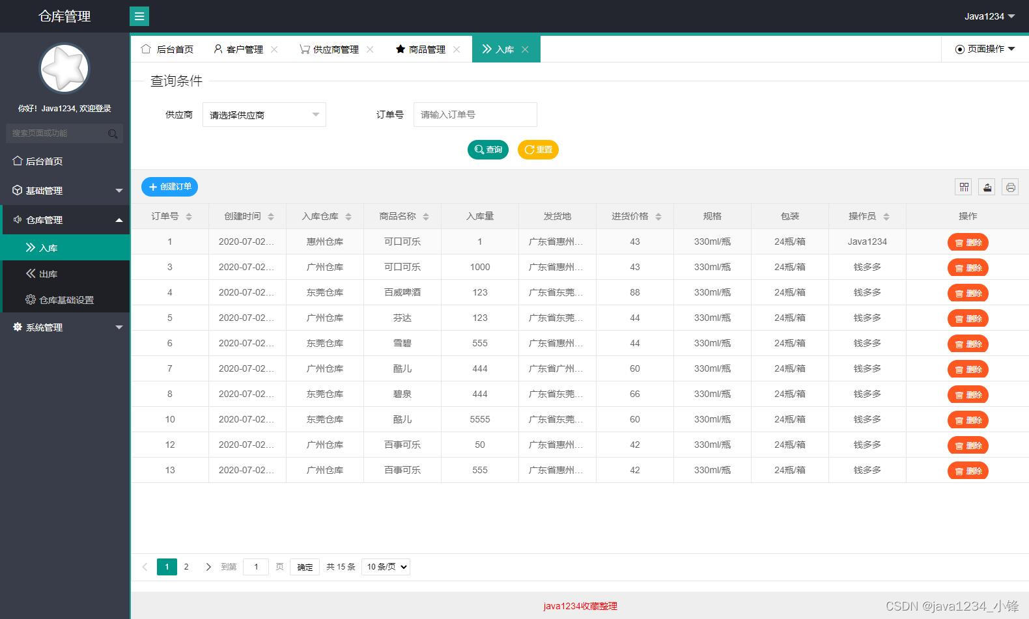Sort table by 订单号 column
Viewport: 1029px width, 619px height.
pyautogui.click(x=189, y=217)
